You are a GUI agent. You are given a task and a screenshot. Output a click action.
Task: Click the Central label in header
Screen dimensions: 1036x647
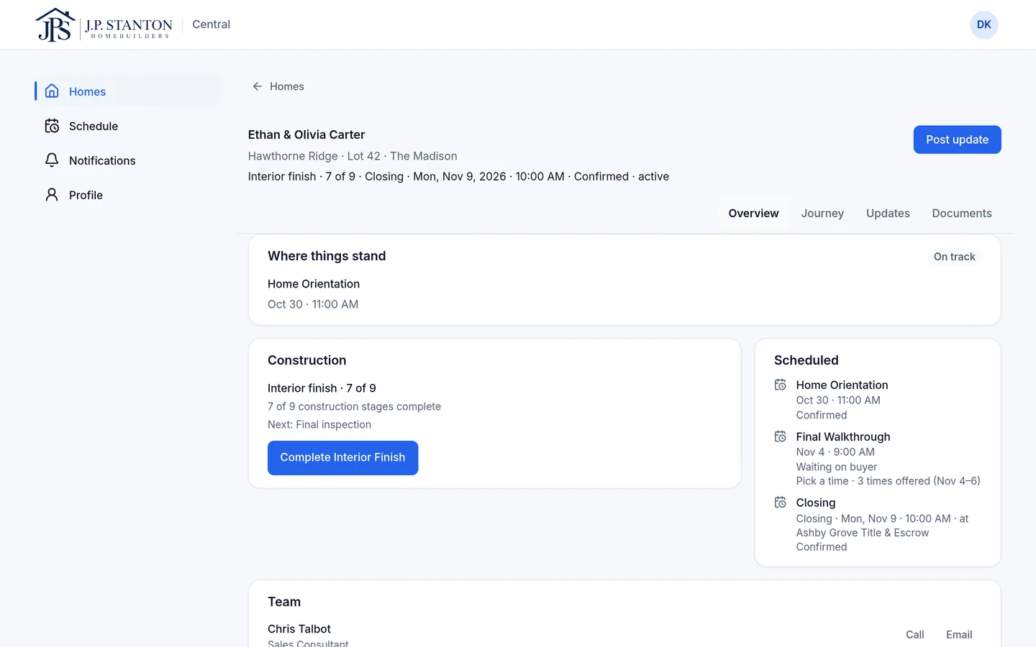click(211, 24)
